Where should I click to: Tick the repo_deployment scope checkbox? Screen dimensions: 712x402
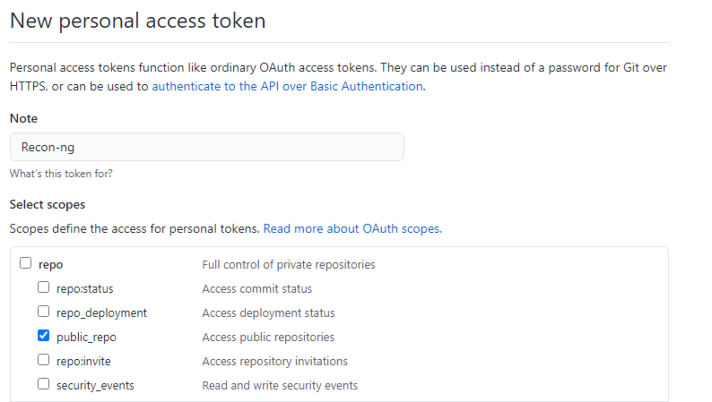tap(43, 311)
